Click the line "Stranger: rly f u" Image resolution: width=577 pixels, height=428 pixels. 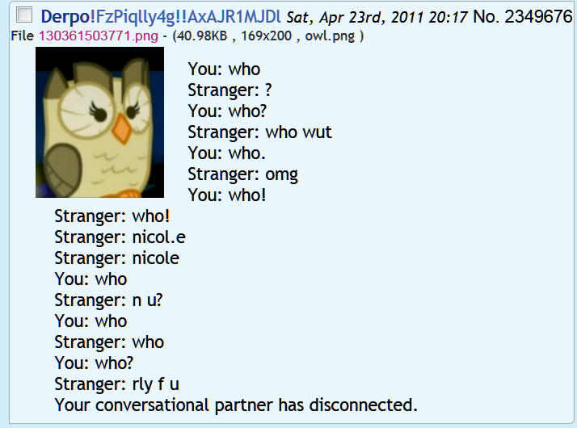click(x=117, y=384)
